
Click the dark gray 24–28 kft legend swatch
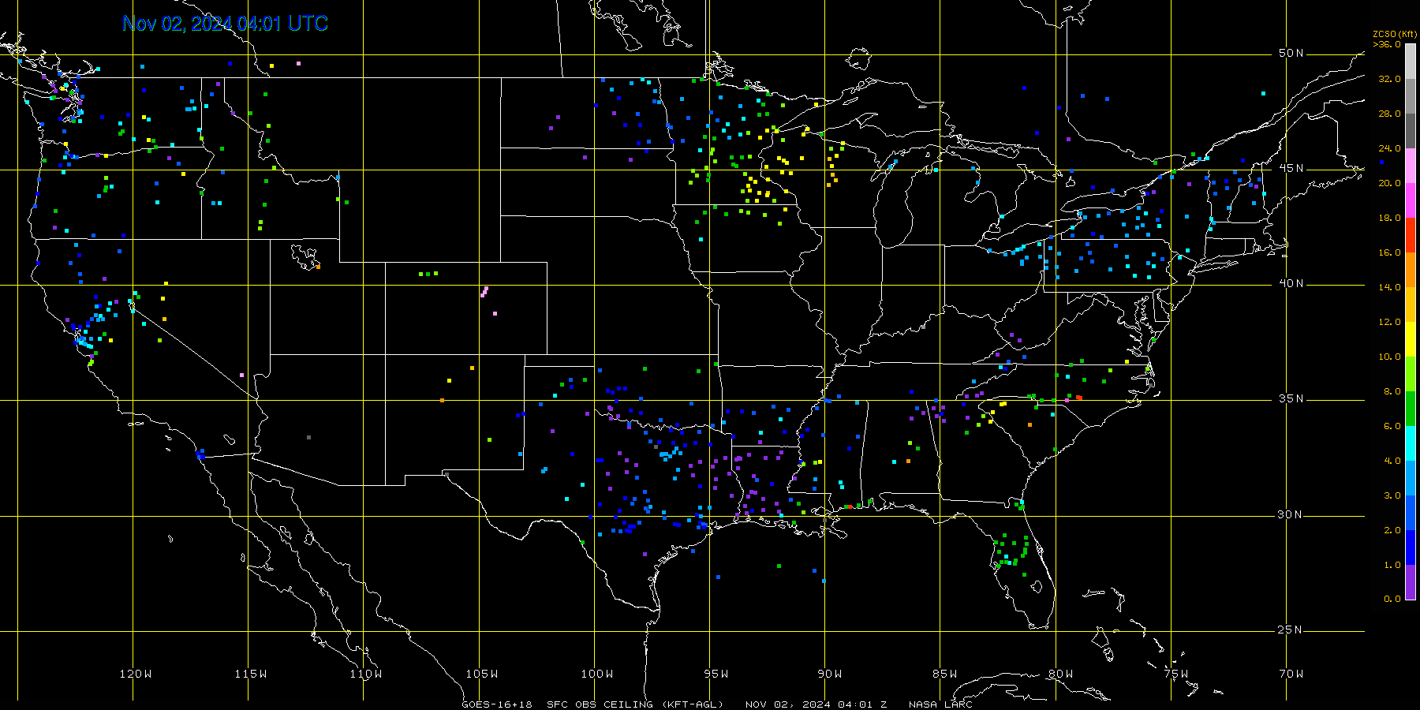click(1411, 131)
